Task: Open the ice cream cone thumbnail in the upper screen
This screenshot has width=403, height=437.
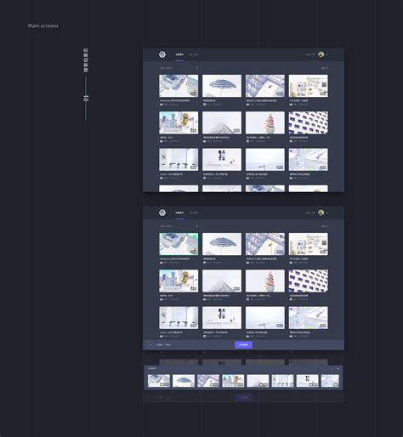Action: [265, 122]
